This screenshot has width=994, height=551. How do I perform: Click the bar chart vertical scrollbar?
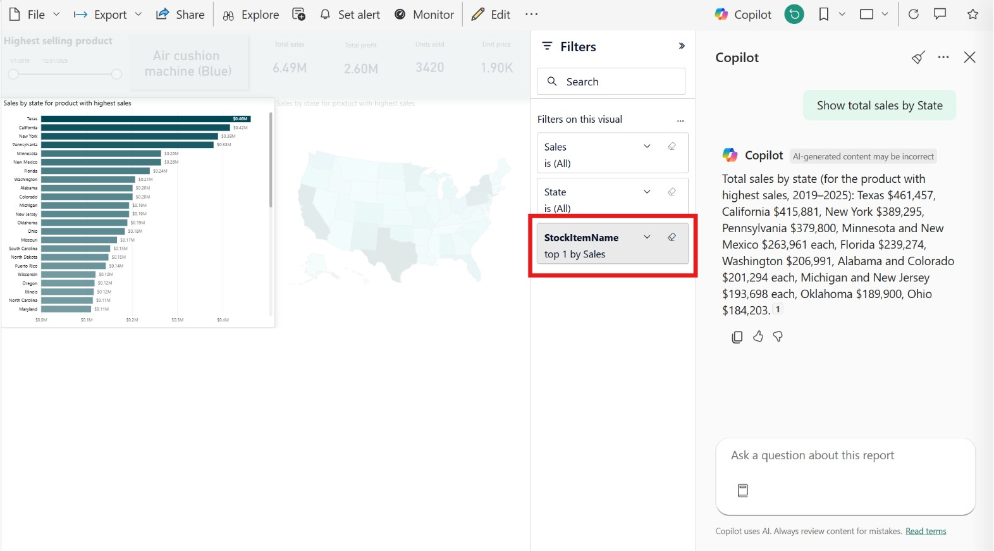click(271, 160)
